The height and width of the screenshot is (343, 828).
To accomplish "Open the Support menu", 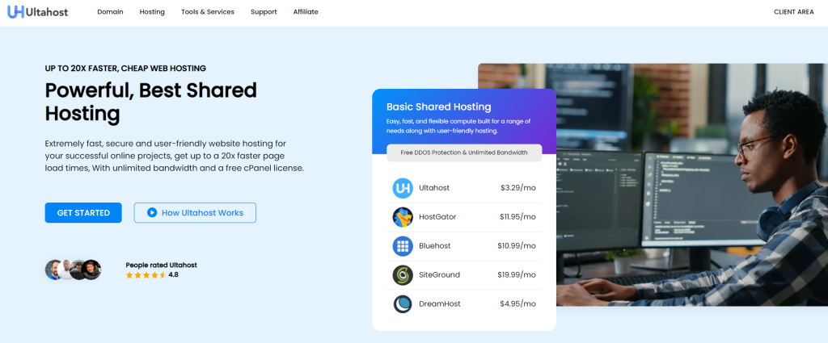I will (x=264, y=11).
